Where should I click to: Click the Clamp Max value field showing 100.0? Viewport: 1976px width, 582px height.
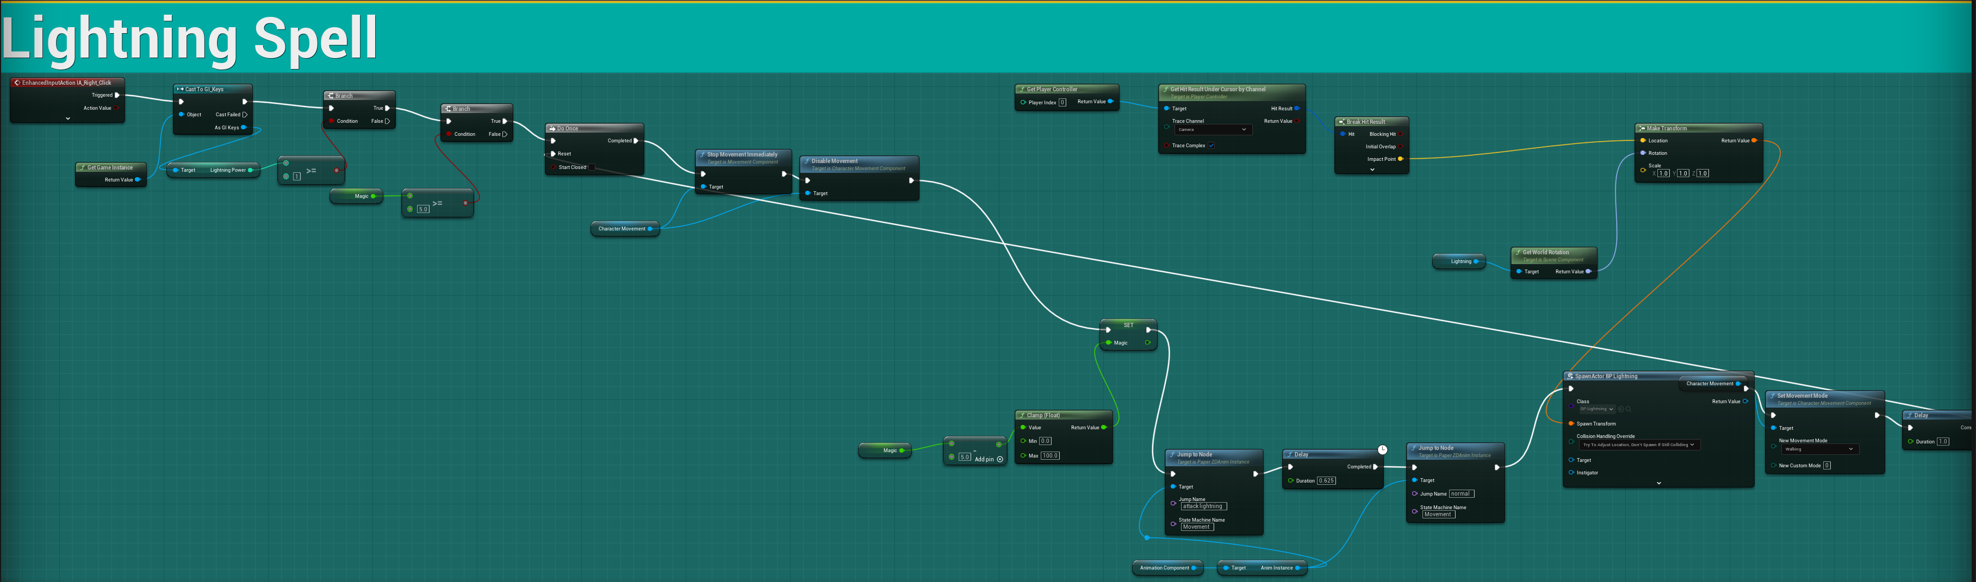click(x=1049, y=455)
